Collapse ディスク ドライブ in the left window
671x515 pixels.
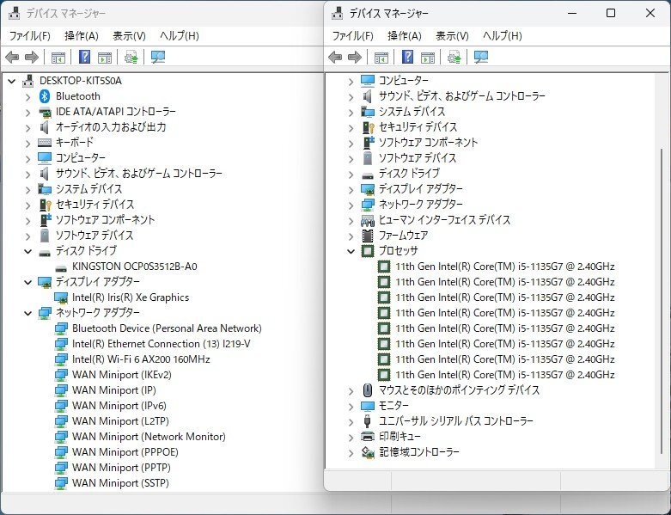27,251
